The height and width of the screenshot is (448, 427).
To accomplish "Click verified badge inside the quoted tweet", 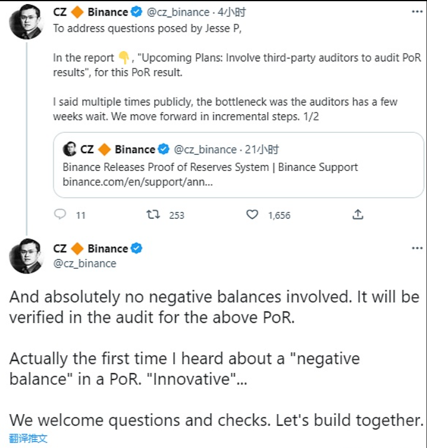I will [164, 149].
